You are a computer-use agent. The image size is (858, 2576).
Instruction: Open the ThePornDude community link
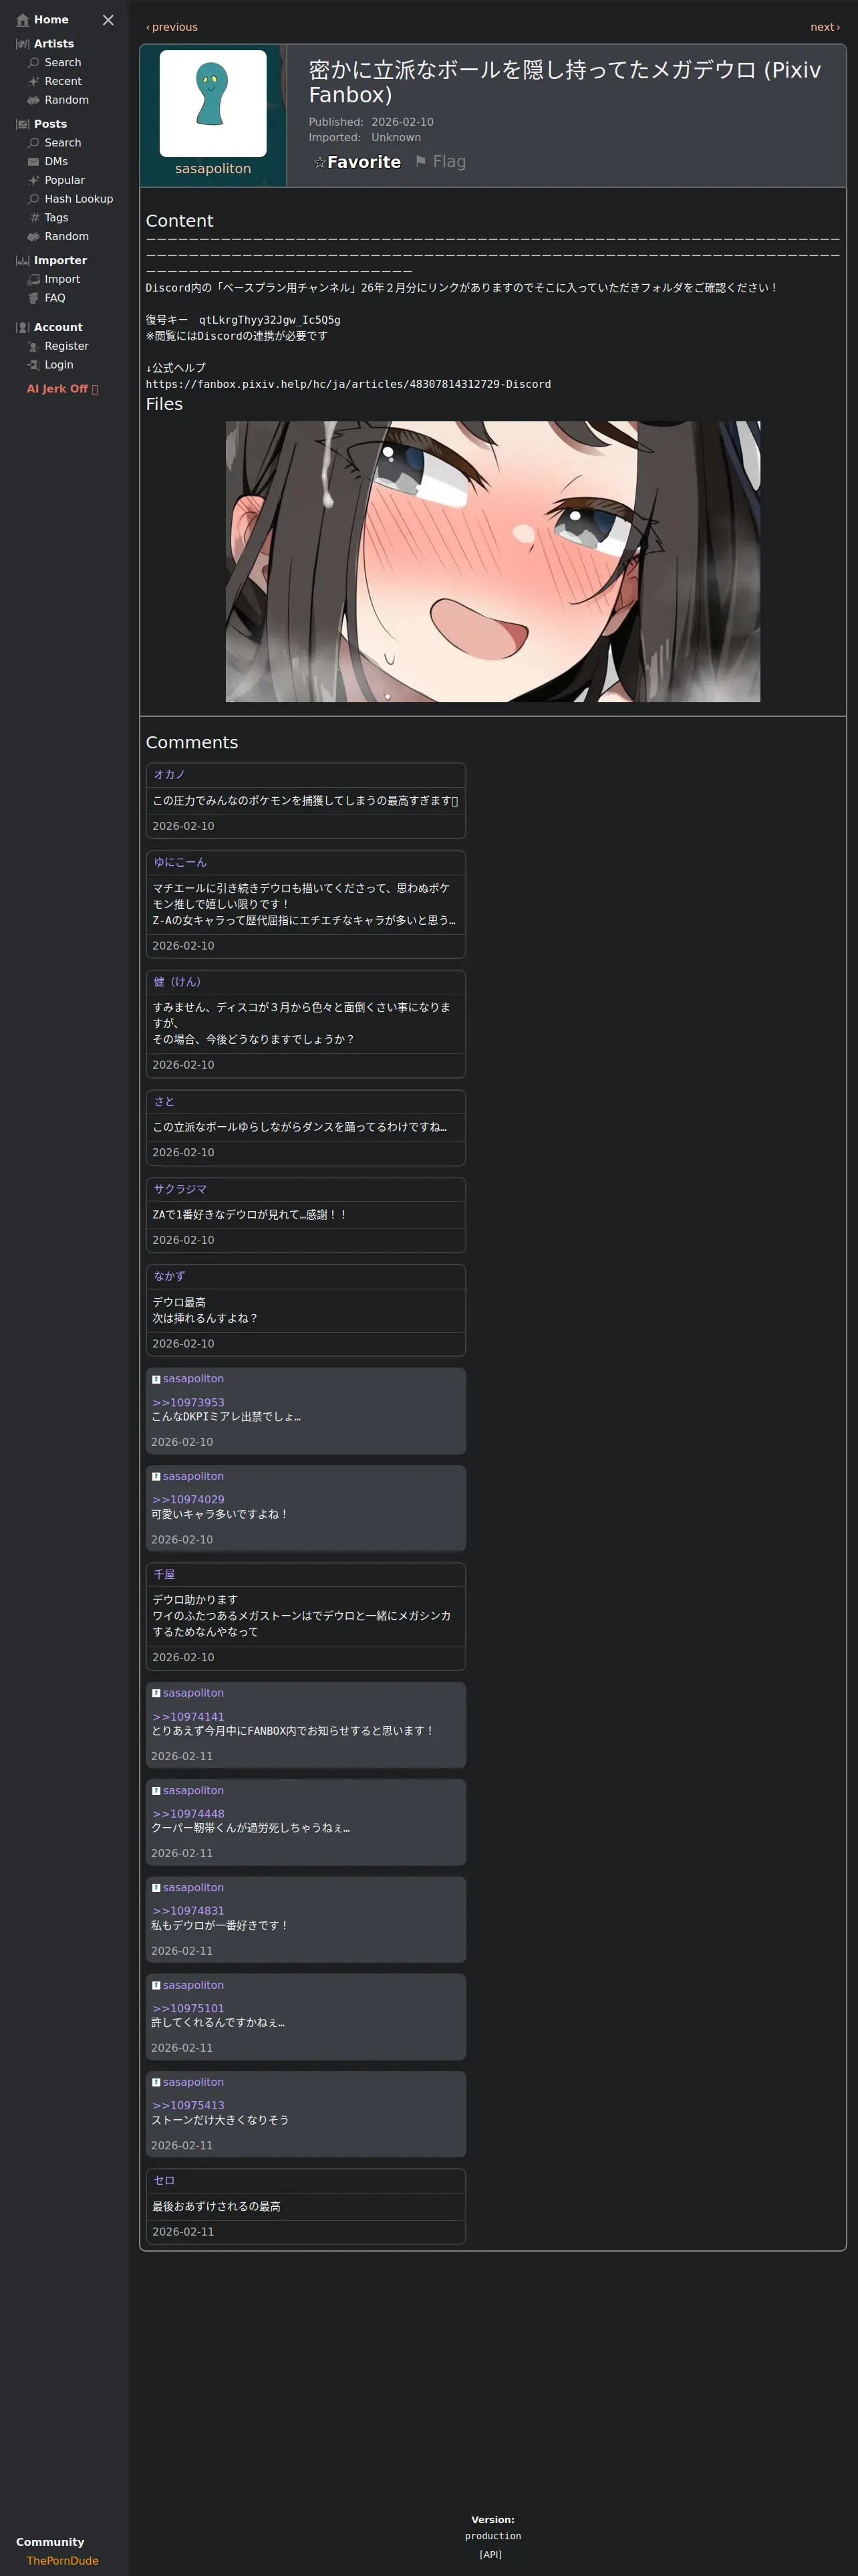(63, 2561)
